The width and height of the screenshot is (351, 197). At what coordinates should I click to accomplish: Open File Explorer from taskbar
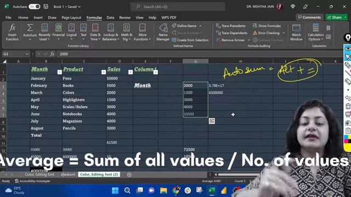tap(163, 190)
